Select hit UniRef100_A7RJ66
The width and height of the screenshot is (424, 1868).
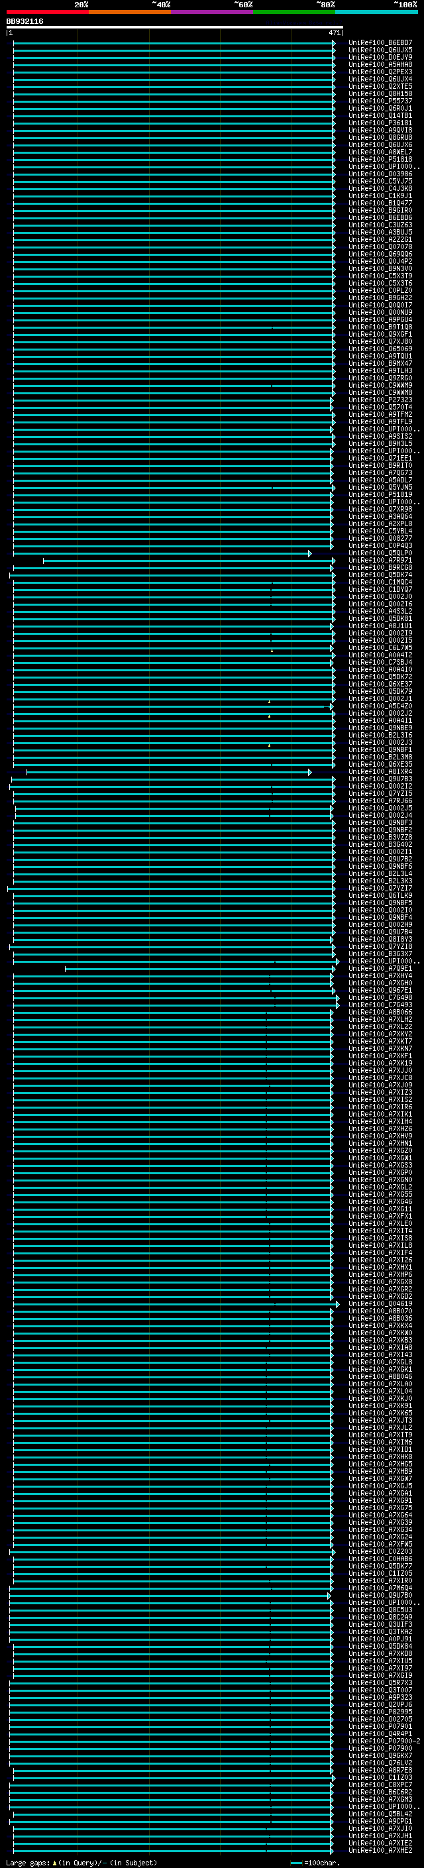pyautogui.click(x=380, y=800)
